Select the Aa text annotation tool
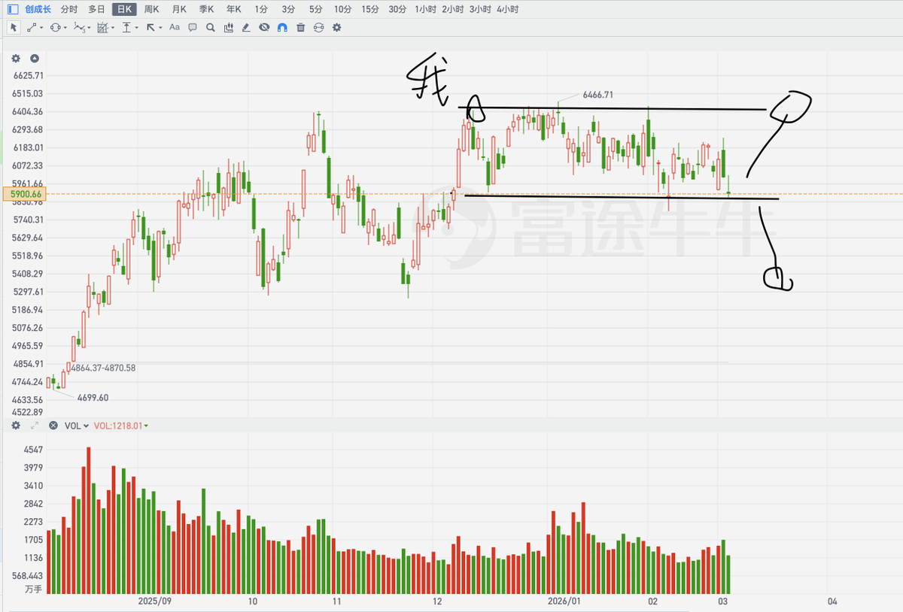Image resolution: width=903 pixels, height=612 pixels. point(175,27)
